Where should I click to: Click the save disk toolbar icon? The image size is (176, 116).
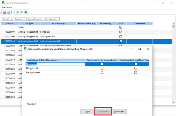(5, 12)
